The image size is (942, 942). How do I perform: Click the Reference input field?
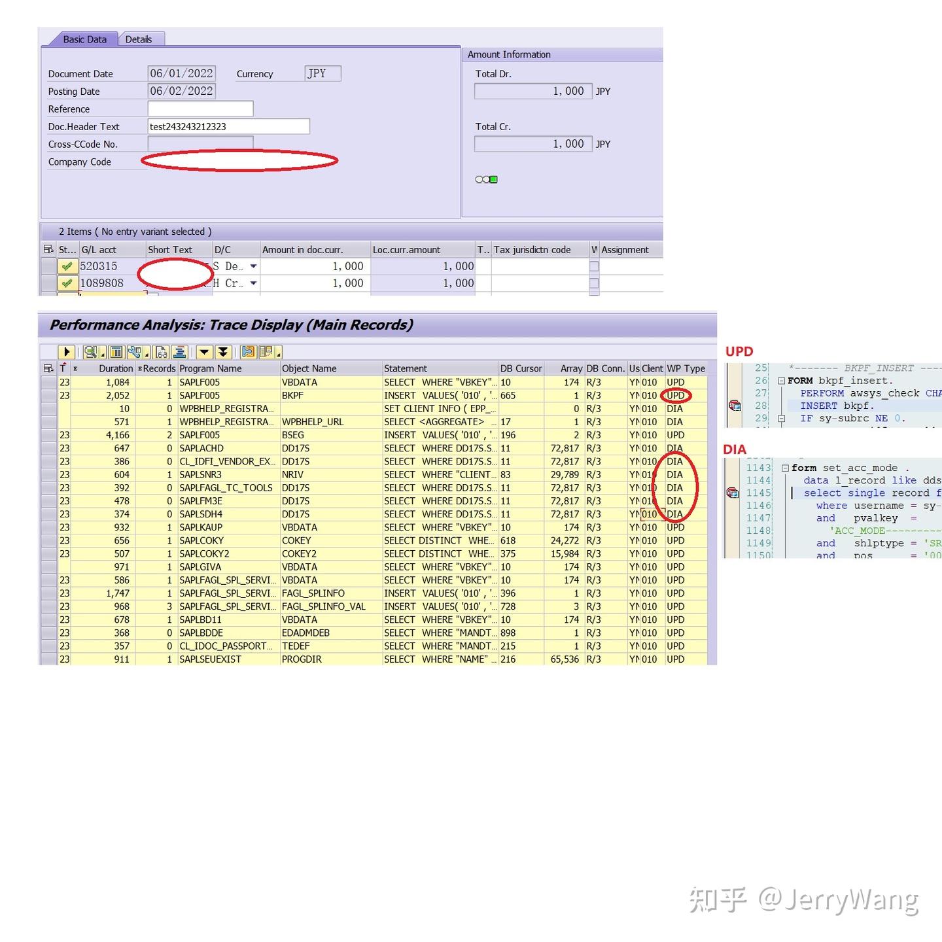[x=200, y=109]
